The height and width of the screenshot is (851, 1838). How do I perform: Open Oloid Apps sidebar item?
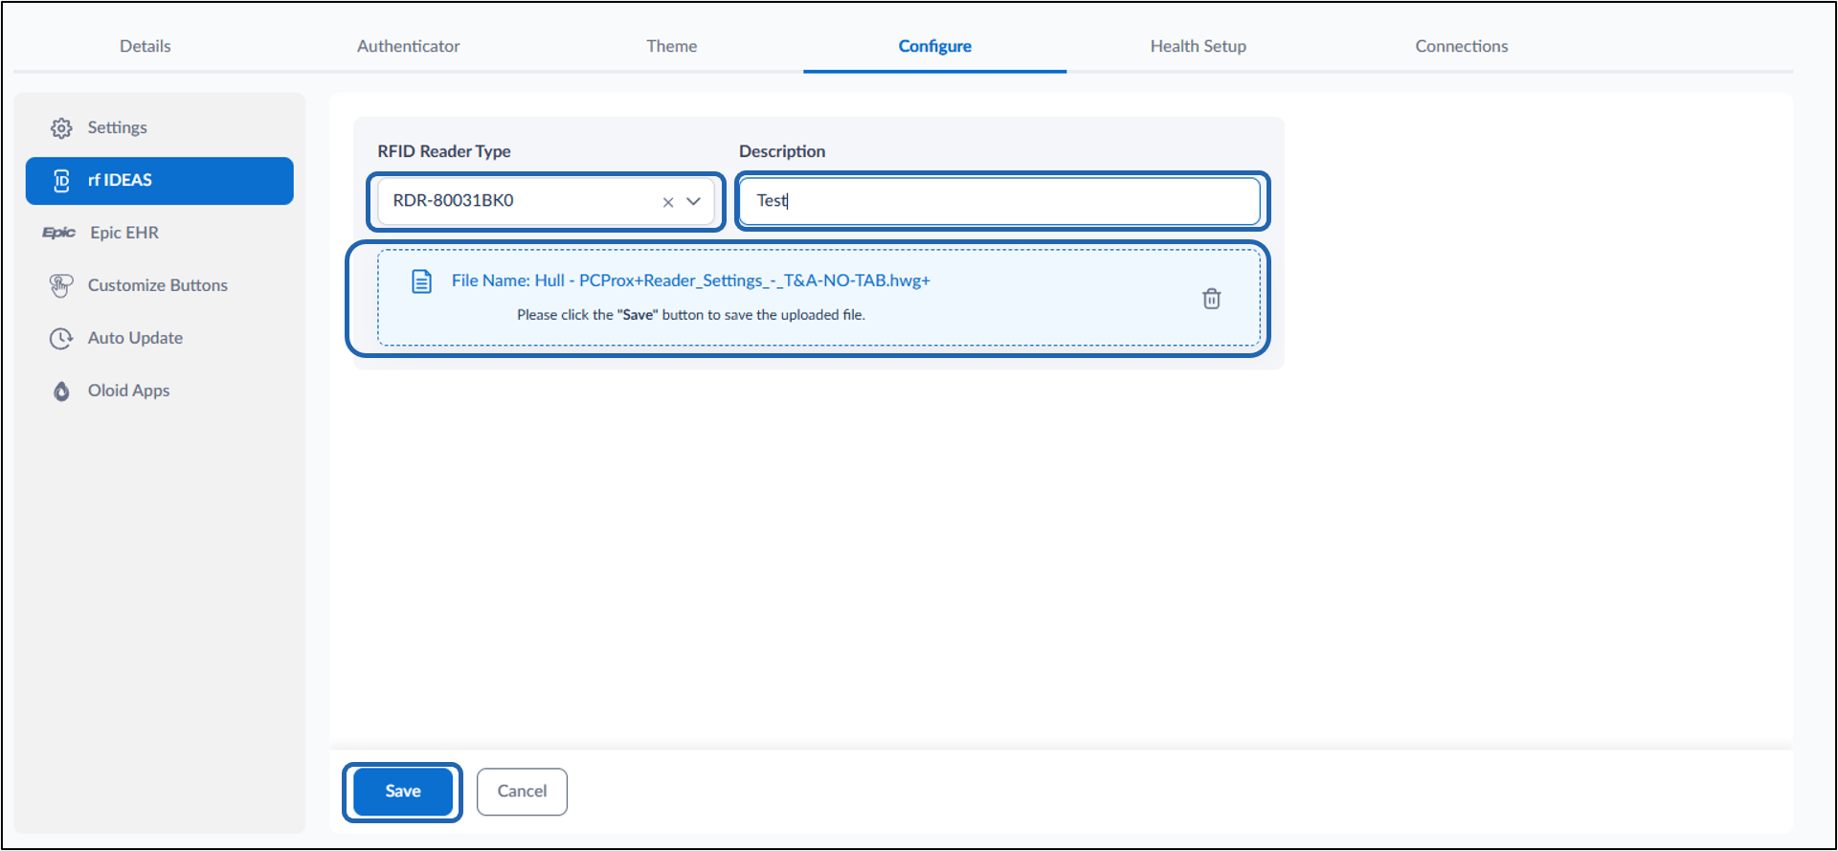pos(160,391)
